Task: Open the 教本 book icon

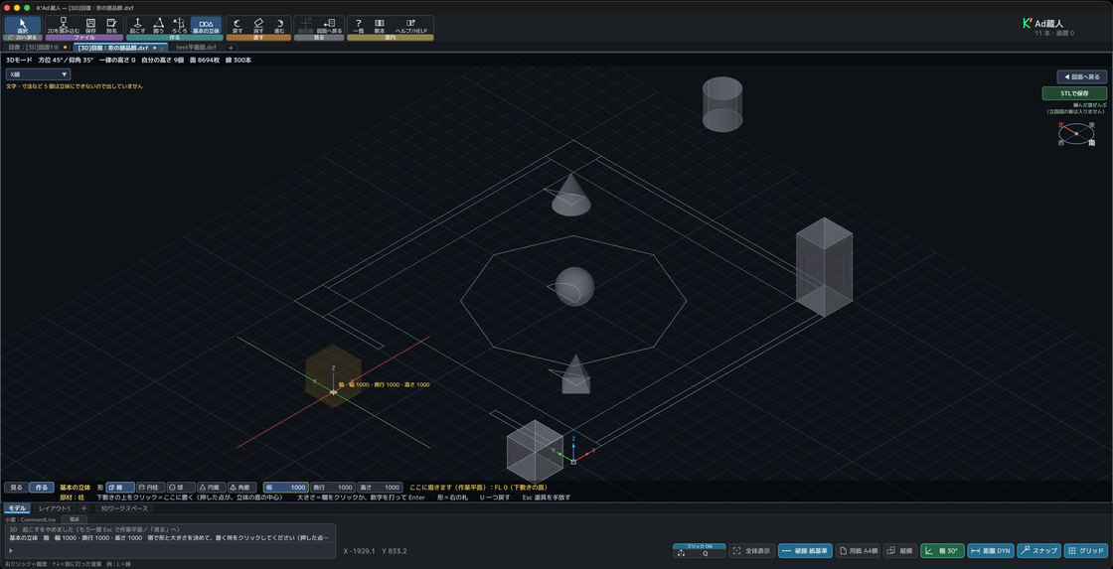Action: click(x=380, y=26)
